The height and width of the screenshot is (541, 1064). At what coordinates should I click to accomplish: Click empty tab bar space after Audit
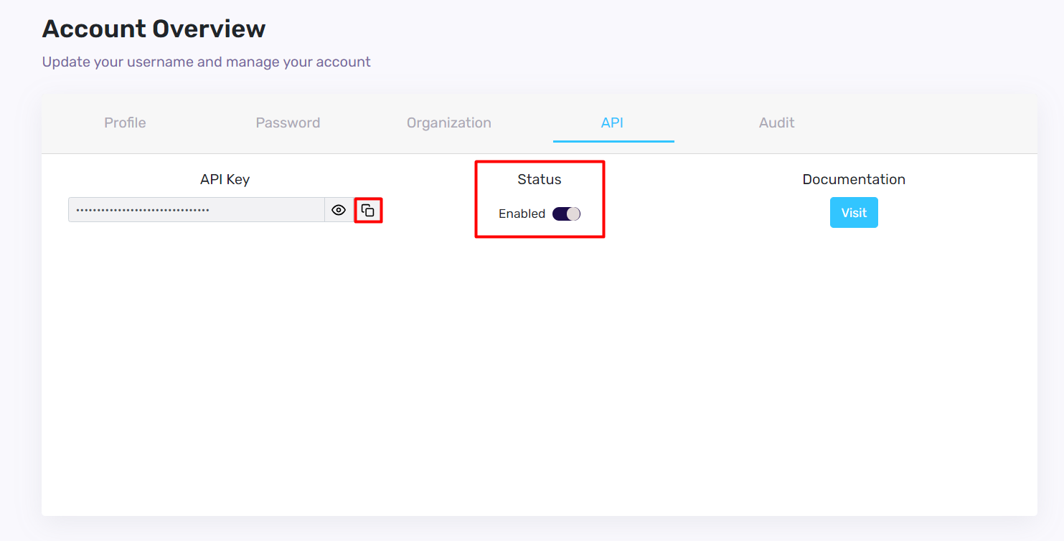[x=926, y=123]
